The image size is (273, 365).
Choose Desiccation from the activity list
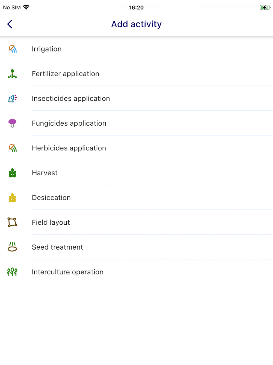51,198
